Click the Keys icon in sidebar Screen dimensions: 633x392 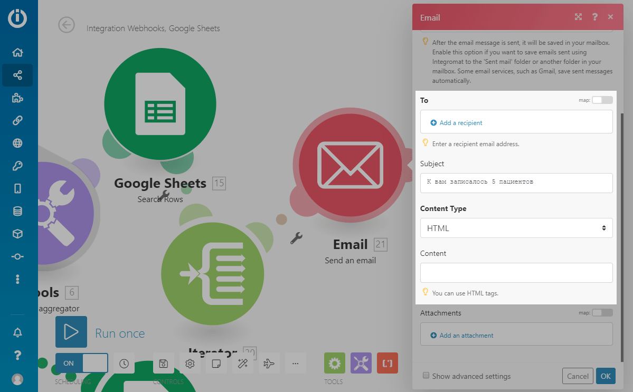(x=17, y=166)
